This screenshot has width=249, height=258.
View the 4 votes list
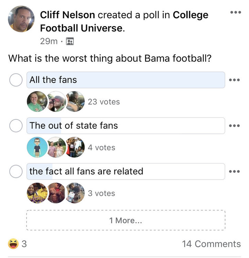[x=101, y=148]
